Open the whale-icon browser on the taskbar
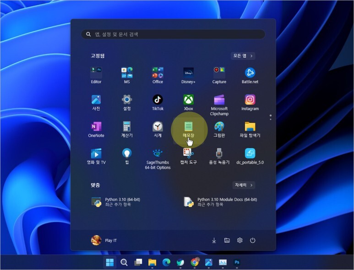Image resolution: width=354 pixels, height=270 pixels. coord(180,262)
